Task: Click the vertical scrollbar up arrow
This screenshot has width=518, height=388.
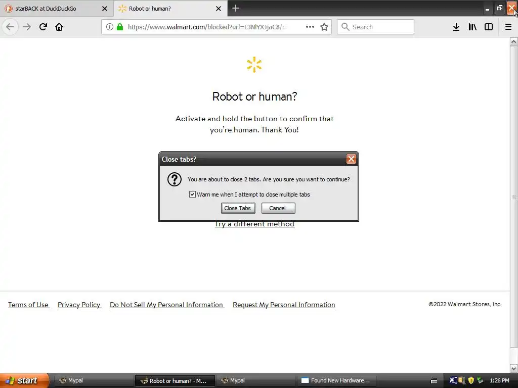Action: (x=513, y=41)
